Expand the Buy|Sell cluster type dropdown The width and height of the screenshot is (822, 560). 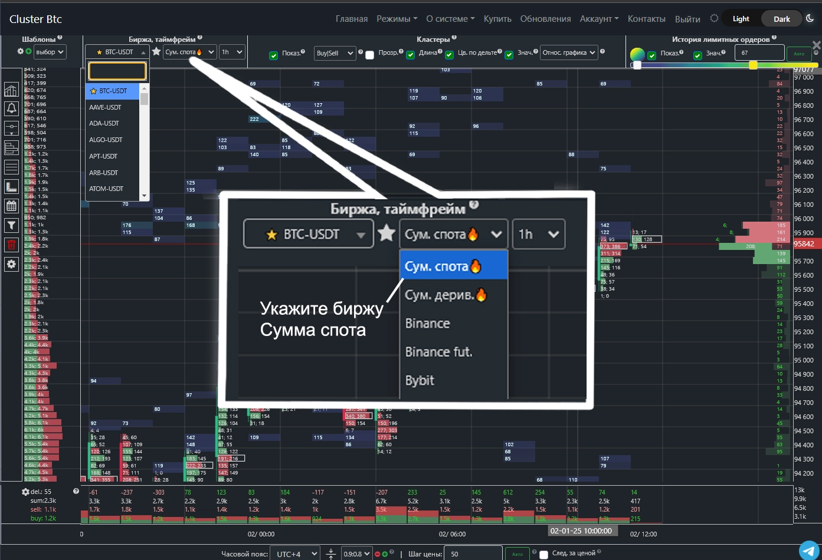click(335, 53)
